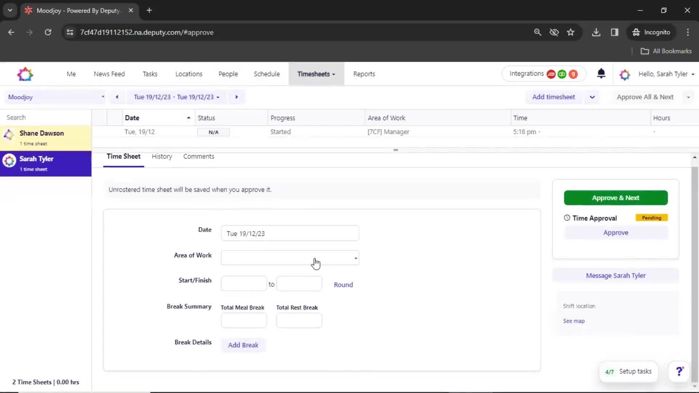Click the Start time input field

pos(244,283)
